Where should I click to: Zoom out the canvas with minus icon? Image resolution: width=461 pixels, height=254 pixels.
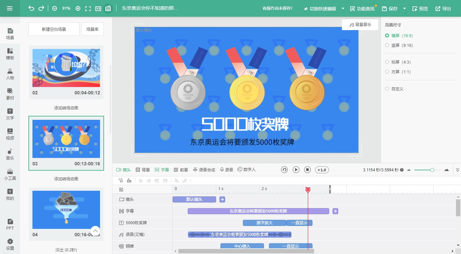coord(55,8)
